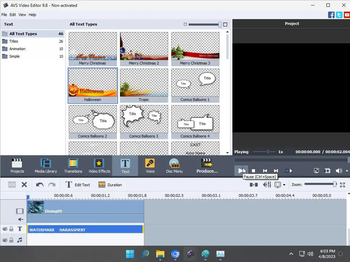The width and height of the screenshot is (350, 262).
Task: Open the View menu
Action: [22, 15]
